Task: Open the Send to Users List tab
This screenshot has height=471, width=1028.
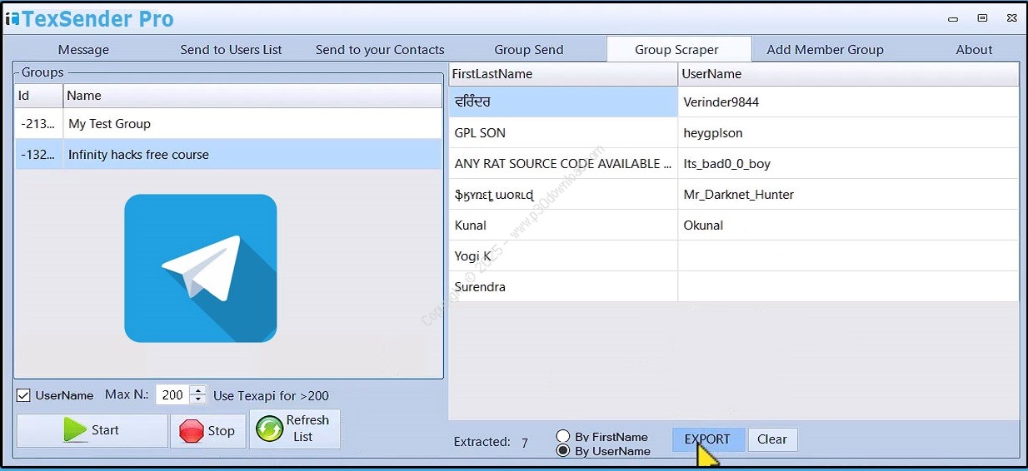Action: (x=231, y=50)
